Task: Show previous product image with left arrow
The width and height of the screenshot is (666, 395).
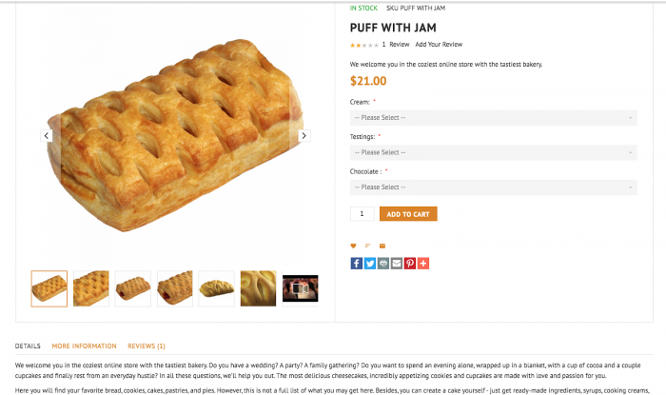Action: coord(45,136)
